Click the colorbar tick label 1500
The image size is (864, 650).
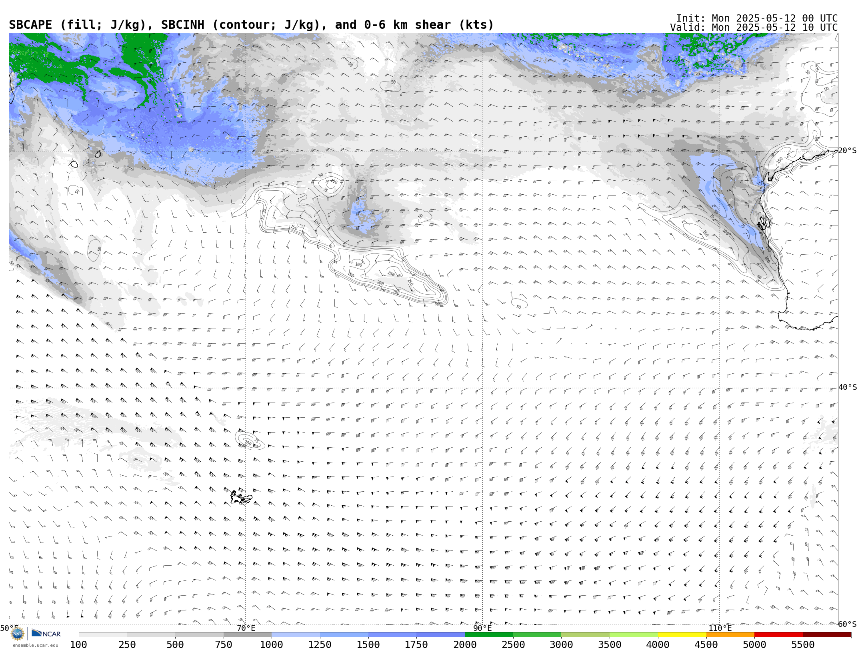coord(368,645)
